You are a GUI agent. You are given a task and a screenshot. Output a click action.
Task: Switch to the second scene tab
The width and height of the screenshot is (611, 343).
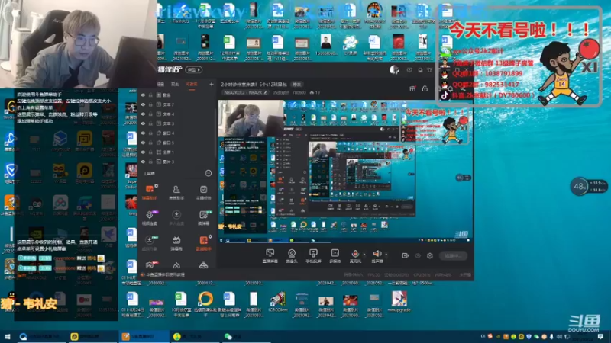click(x=175, y=84)
